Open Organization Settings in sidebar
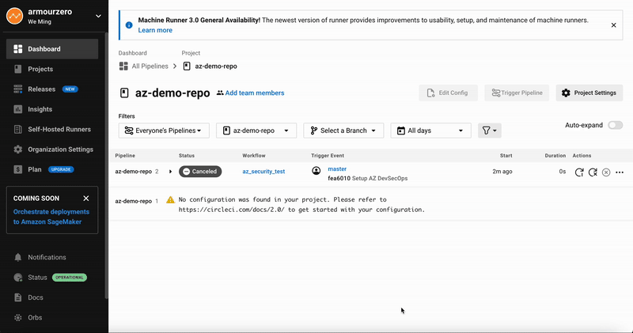The image size is (633, 333). point(60,149)
